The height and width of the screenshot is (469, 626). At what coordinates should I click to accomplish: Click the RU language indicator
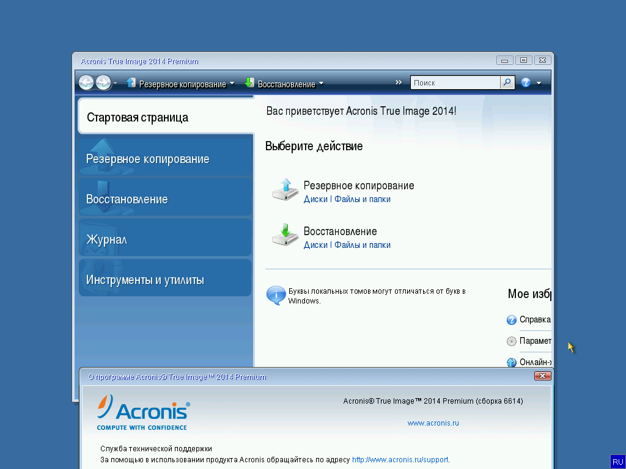click(x=617, y=462)
